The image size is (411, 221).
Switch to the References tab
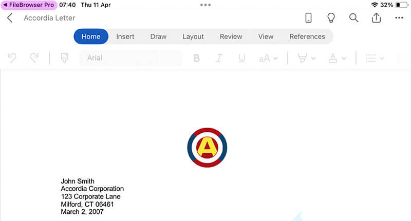point(307,36)
